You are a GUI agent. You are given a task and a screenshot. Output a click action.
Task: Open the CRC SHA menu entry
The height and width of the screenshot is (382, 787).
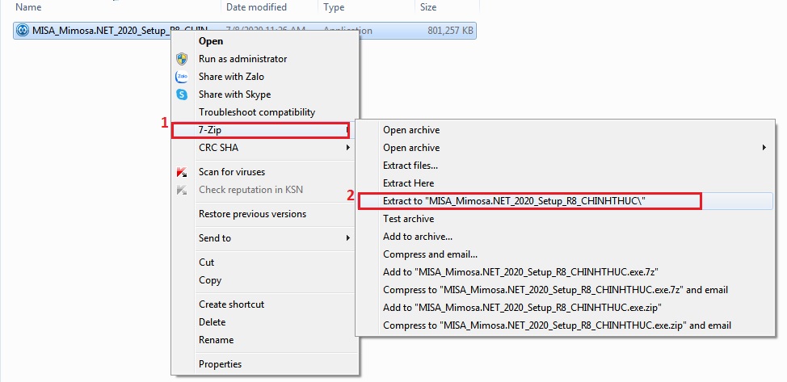coord(218,148)
